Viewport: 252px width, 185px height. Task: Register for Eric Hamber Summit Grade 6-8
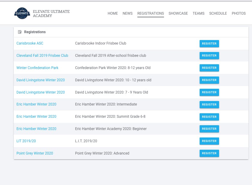tap(209, 117)
